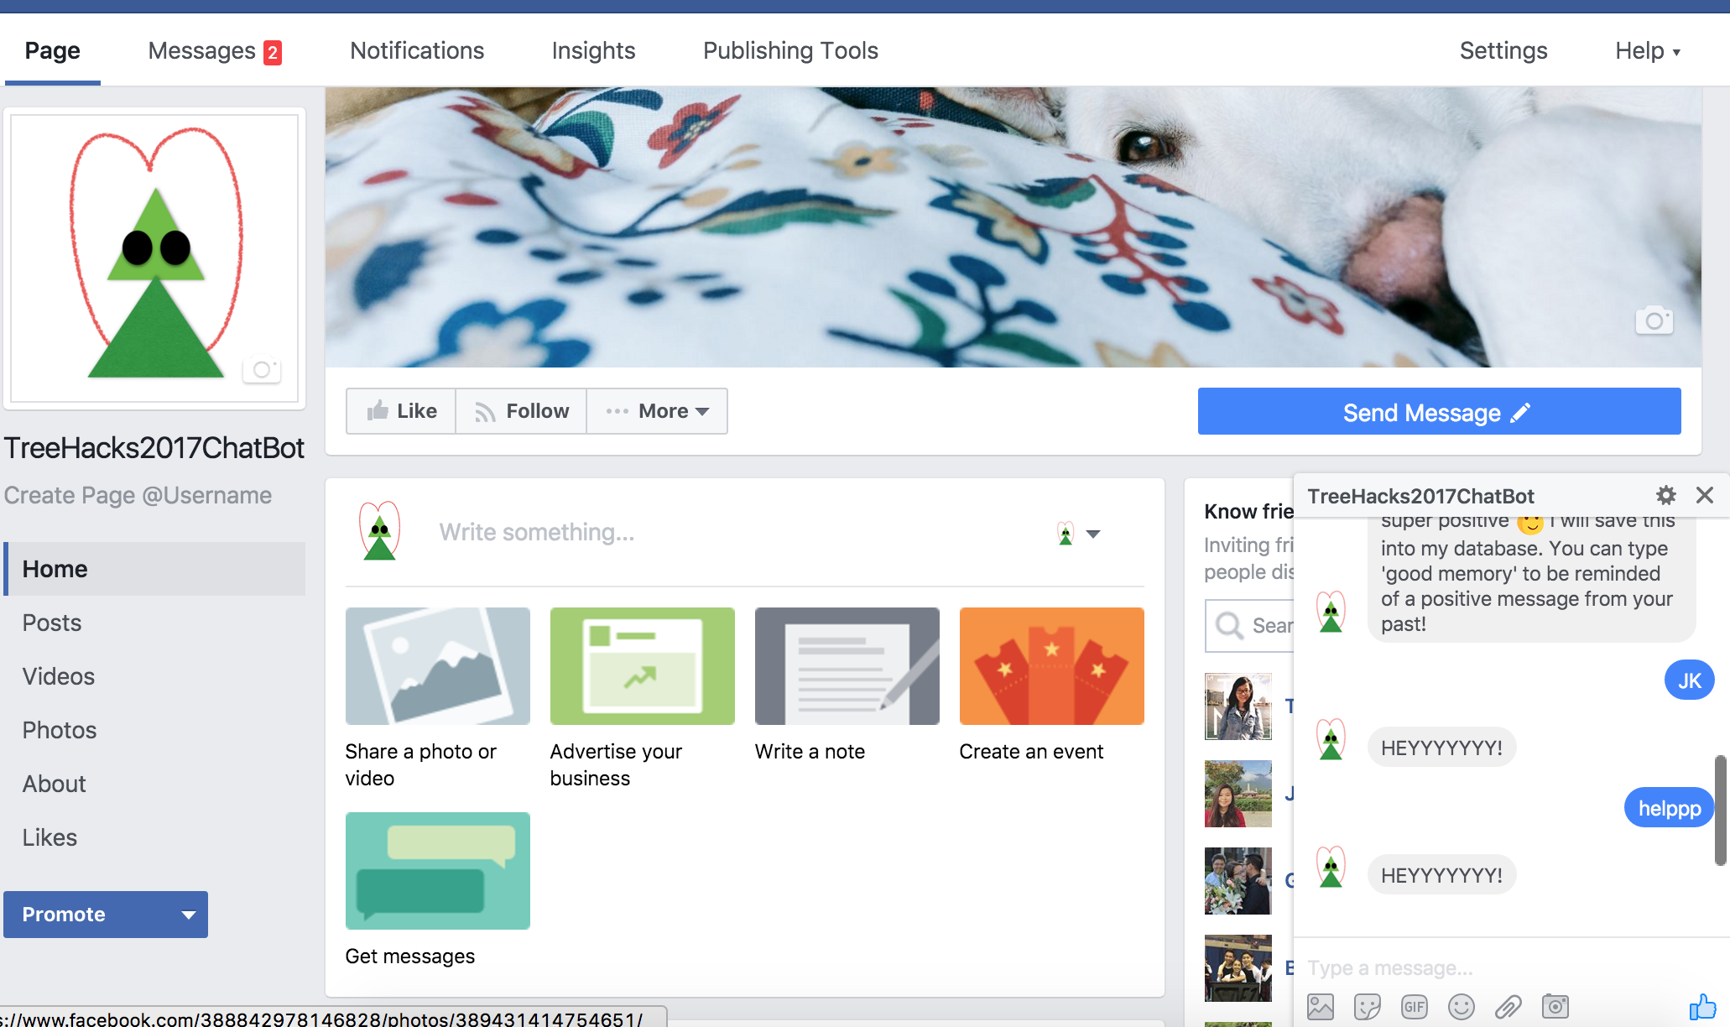The height and width of the screenshot is (1027, 1730).
Task: Open the sticker picker in chat
Action: [x=1368, y=1006]
